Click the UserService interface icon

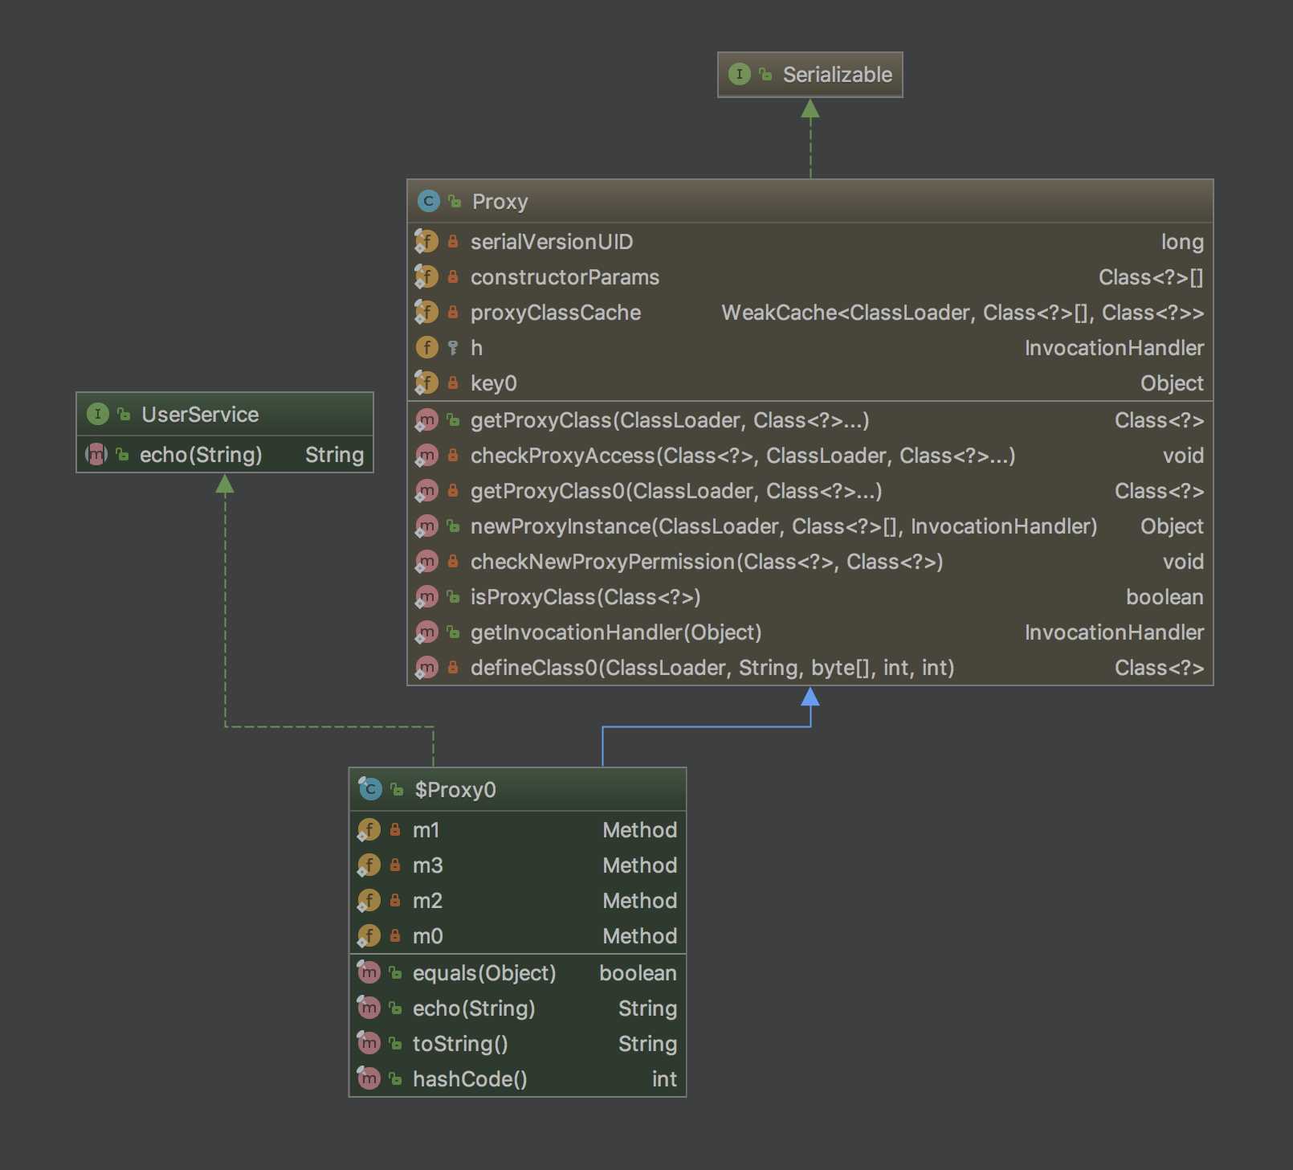[97, 414]
